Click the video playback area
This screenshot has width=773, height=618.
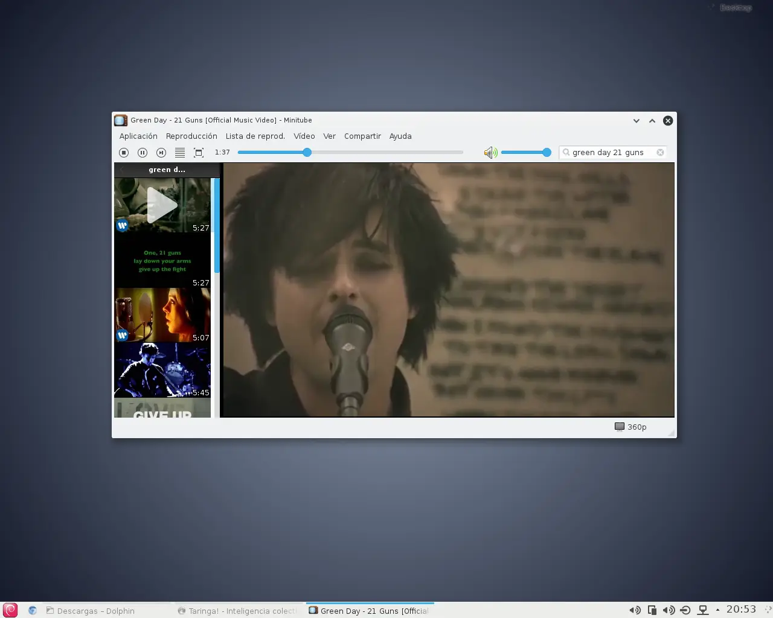(449, 290)
